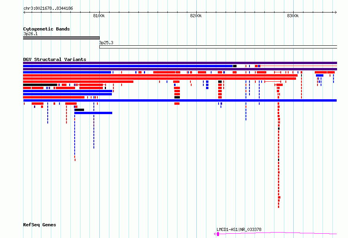Click the 3p25.3 band label
Viewport: 348px width, 238px height.
click(x=106, y=43)
